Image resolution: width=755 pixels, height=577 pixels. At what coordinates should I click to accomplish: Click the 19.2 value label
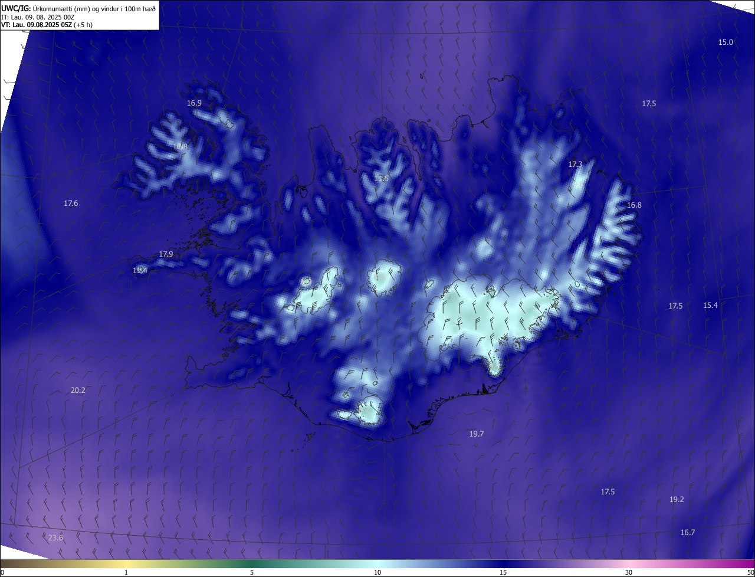(x=677, y=499)
